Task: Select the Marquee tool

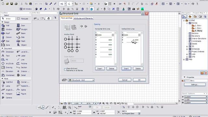Action: pyautogui.click(x=23, y=19)
